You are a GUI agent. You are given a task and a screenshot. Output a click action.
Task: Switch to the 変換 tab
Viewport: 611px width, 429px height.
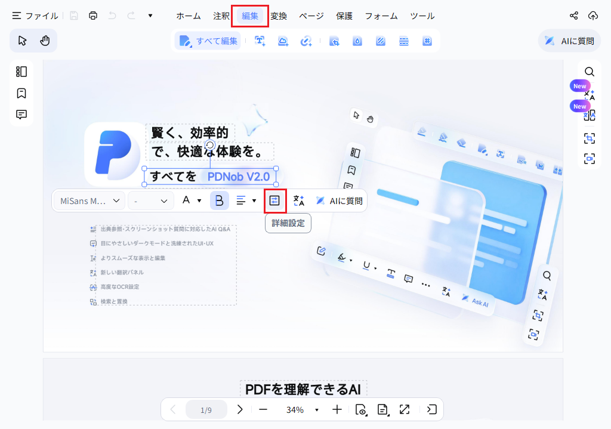[279, 16]
